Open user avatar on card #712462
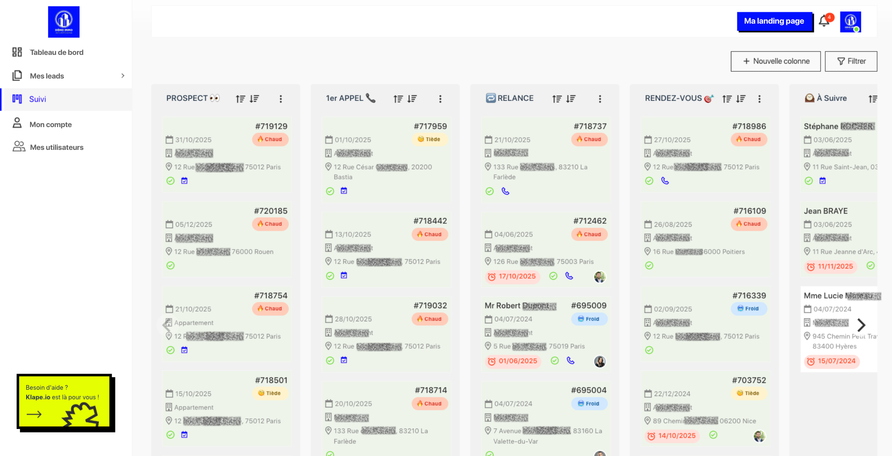 pyautogui.click(x=599, y=277)
